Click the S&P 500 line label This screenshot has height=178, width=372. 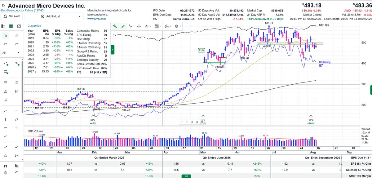(x=324, y=24)
